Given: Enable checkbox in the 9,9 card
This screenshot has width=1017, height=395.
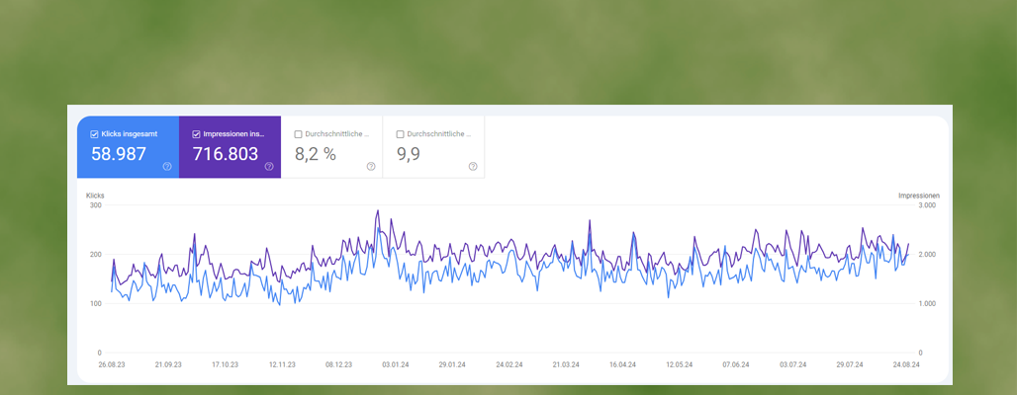Looking at the screenshot, I should (x=400, y=133).
